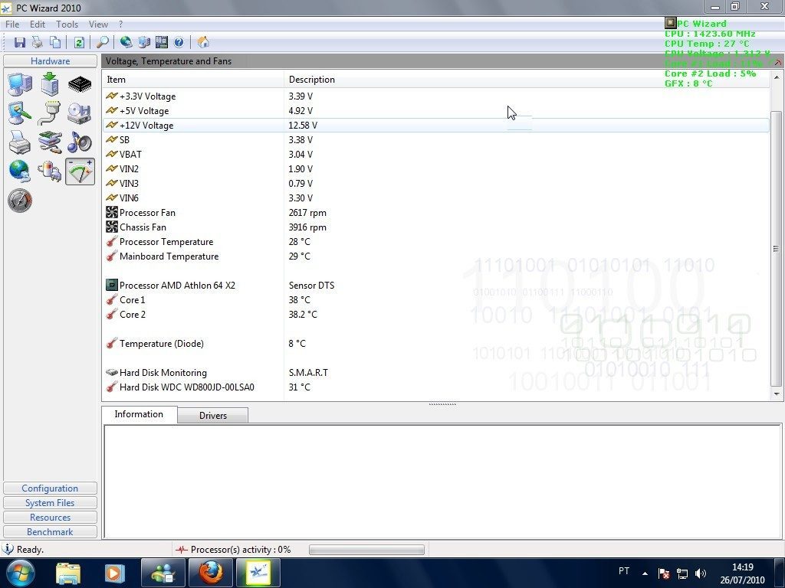Open Network globe icon in Hardware panel
The image size is (785, 588).
click(20, 171)
